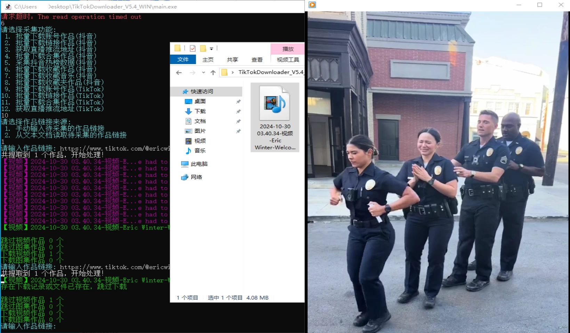This screenshot has width=570, height=333.
Task: Go up one folder level with up arrow
Action: tap(213, 72)
